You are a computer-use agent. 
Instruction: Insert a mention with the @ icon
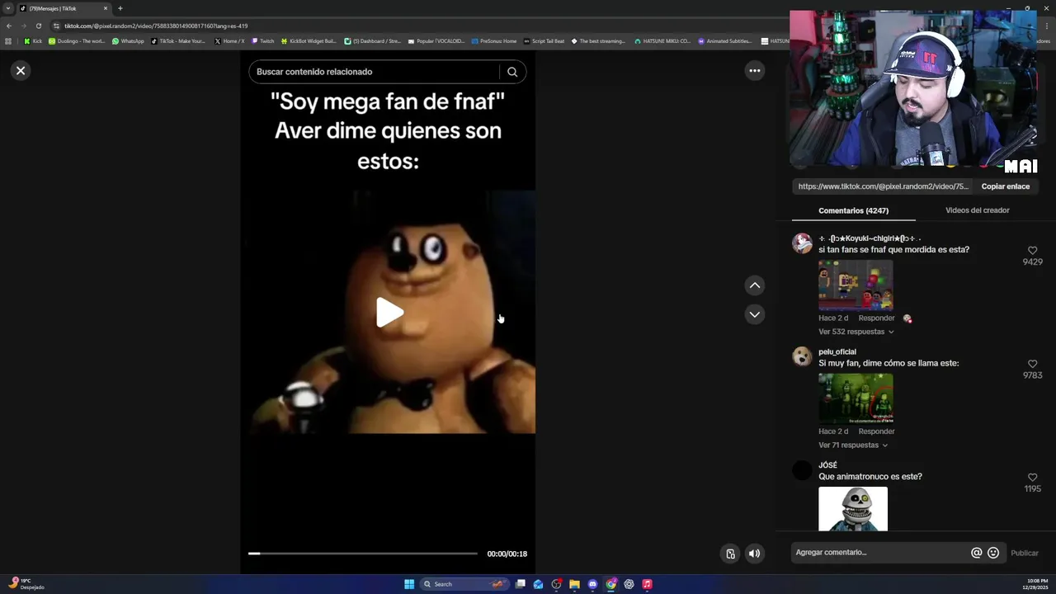click(976, 553)
